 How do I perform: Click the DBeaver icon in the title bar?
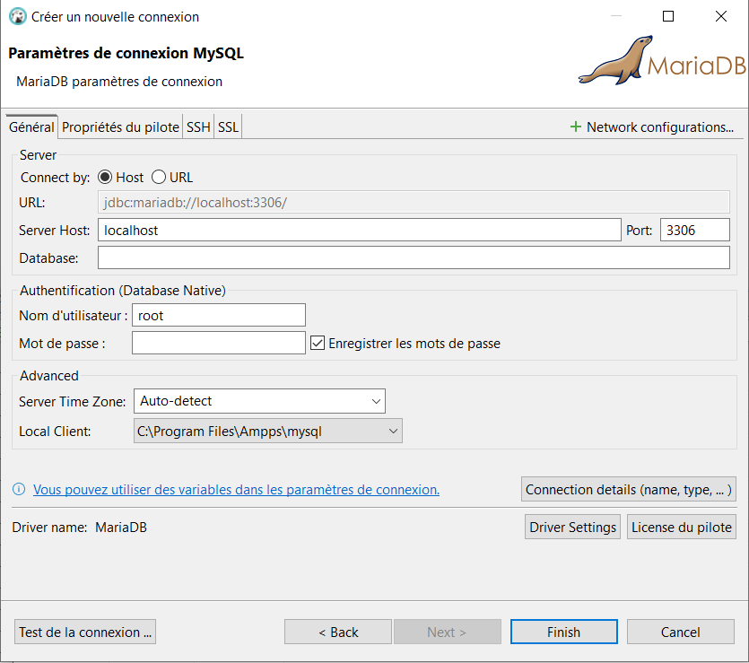click(16, 16)
